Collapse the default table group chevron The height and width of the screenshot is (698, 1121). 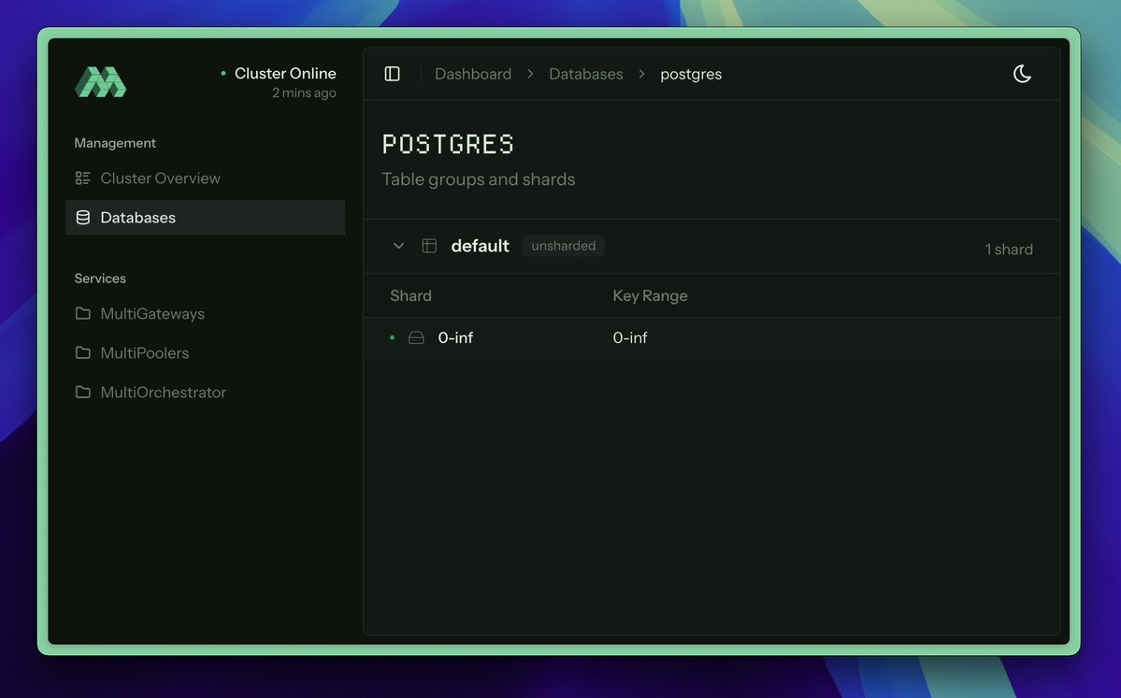tap(398, 245)
